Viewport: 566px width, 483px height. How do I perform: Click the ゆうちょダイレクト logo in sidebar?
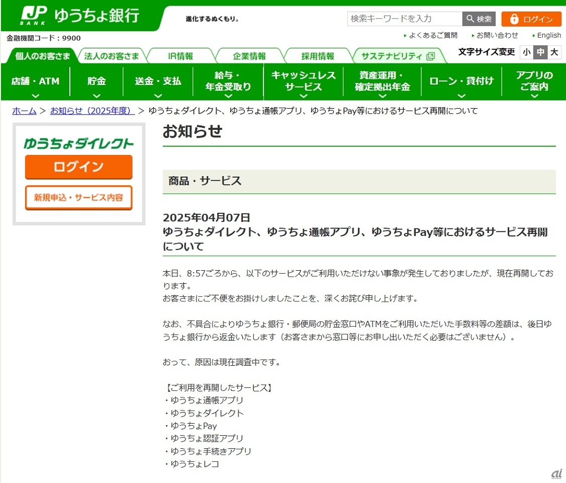point(79,143)
